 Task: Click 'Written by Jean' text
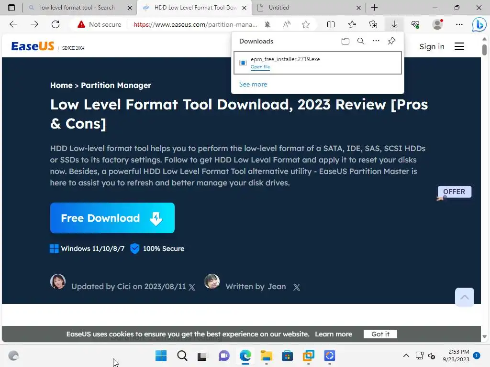[x=256, y=287]
